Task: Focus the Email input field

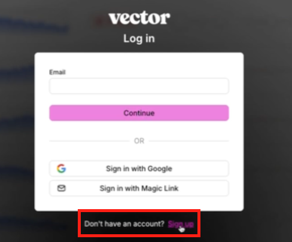Action: pos(139,86)
